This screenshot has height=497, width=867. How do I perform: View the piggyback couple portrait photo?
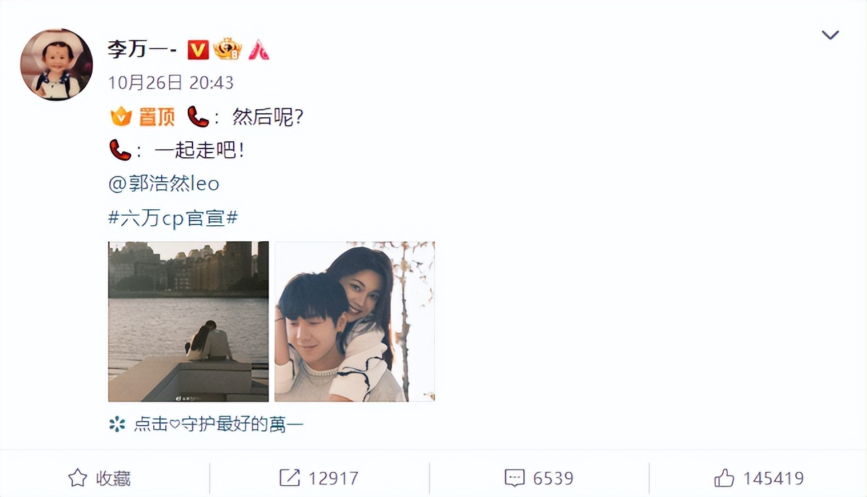(x=355, y=321)
